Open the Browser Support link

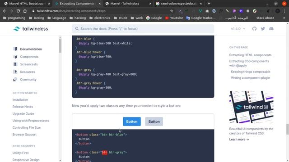coord(24,135)
